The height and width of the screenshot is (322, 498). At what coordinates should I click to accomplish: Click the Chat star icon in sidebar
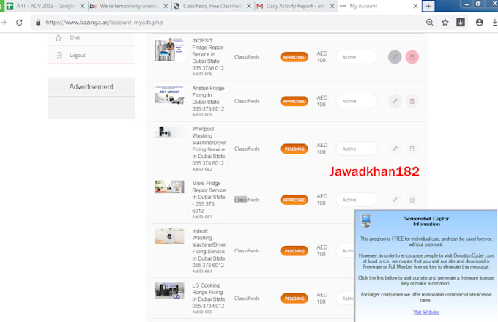coord(58,38)
